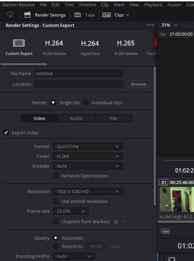Enable Use vertical resolution checkbox
The height and width of the screenshot is (261, 194).
pyautogui.click(x=55, y=201)
